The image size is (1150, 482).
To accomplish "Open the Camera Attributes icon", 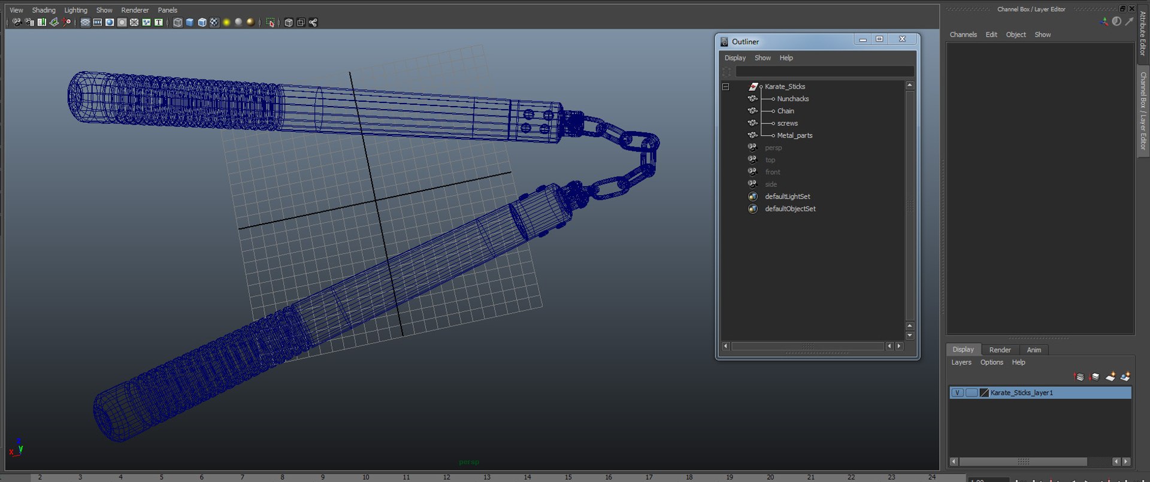I will pos(29,22).
